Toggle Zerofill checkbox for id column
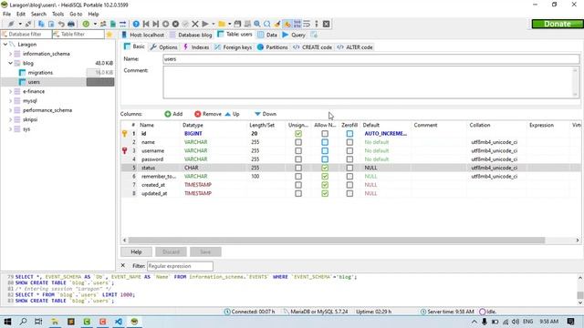 pos(349,134)
